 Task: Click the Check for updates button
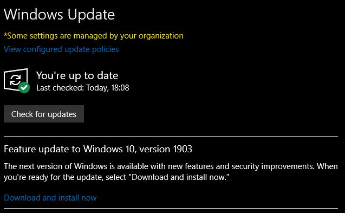point(44,114)
